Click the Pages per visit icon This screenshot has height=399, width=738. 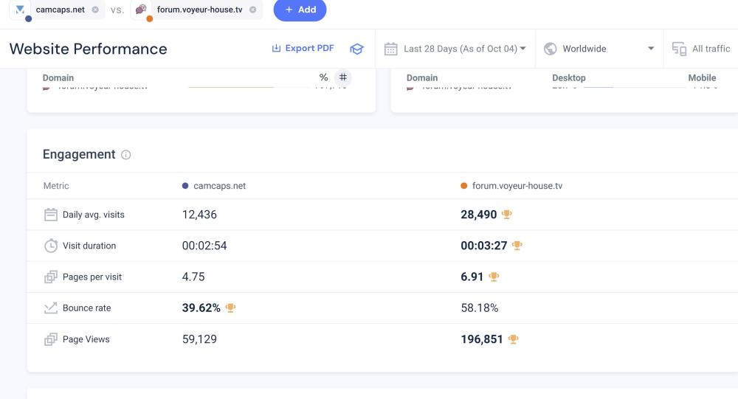point(51,277)
